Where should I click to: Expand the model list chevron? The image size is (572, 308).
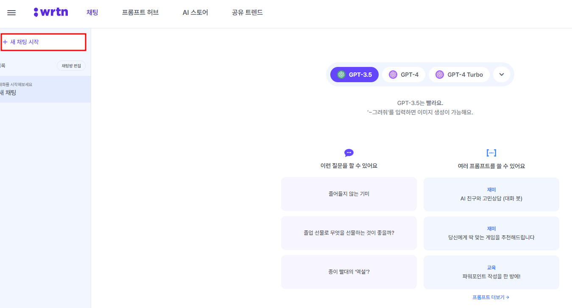click(502, 75)
